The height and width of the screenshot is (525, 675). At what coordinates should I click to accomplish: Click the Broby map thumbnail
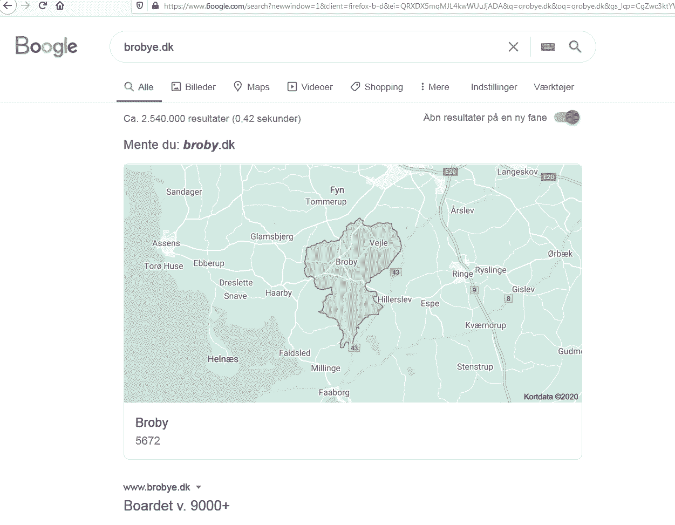(352, 283)
